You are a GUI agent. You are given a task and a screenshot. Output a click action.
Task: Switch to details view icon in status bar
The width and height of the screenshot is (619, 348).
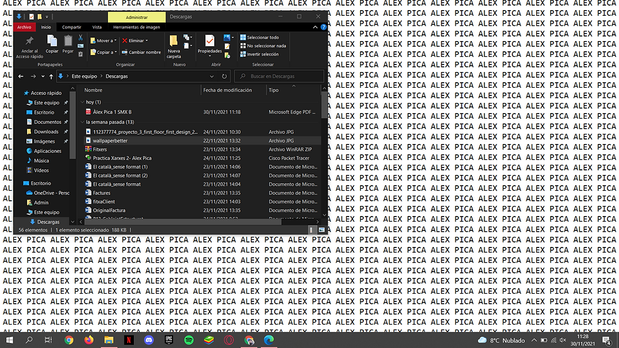[311, 230]
